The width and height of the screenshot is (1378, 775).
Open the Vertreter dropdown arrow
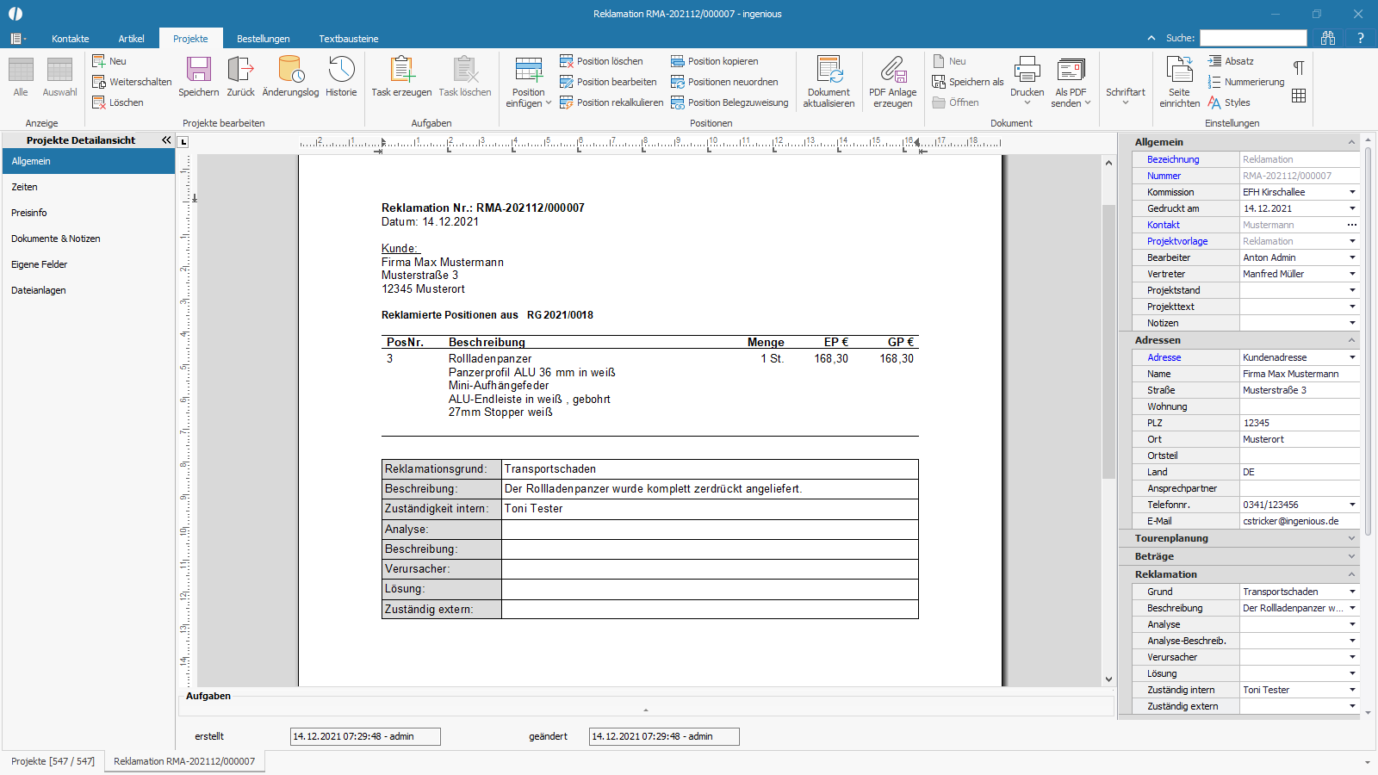point(1352,274)
